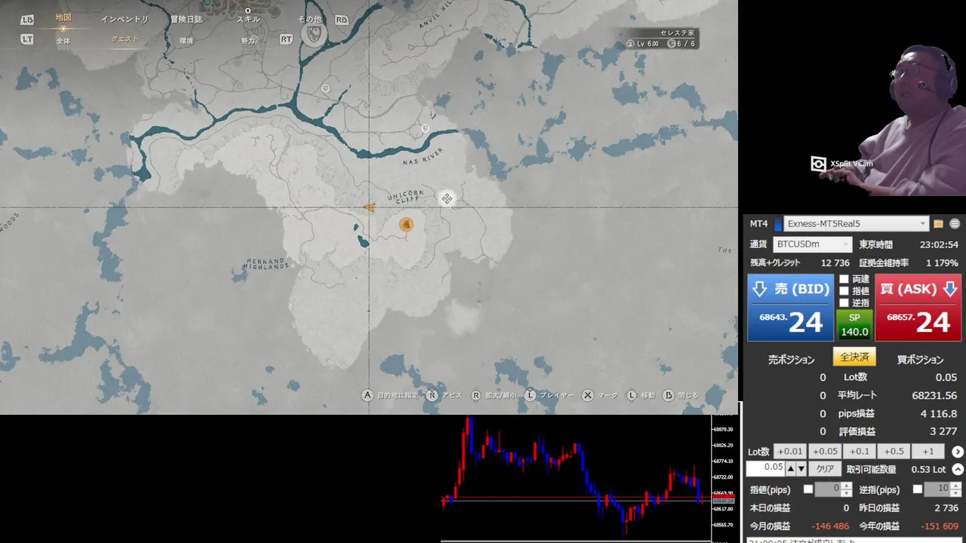Open the Exness-MT5Real5 account dropdown
Screen dimensions: 966x543
[856, 224]
